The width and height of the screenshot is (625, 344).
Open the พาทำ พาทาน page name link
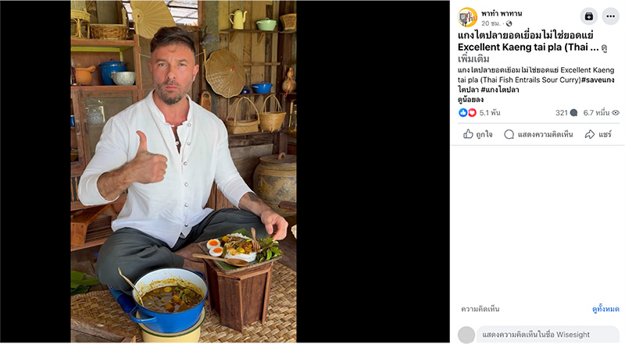502,13
